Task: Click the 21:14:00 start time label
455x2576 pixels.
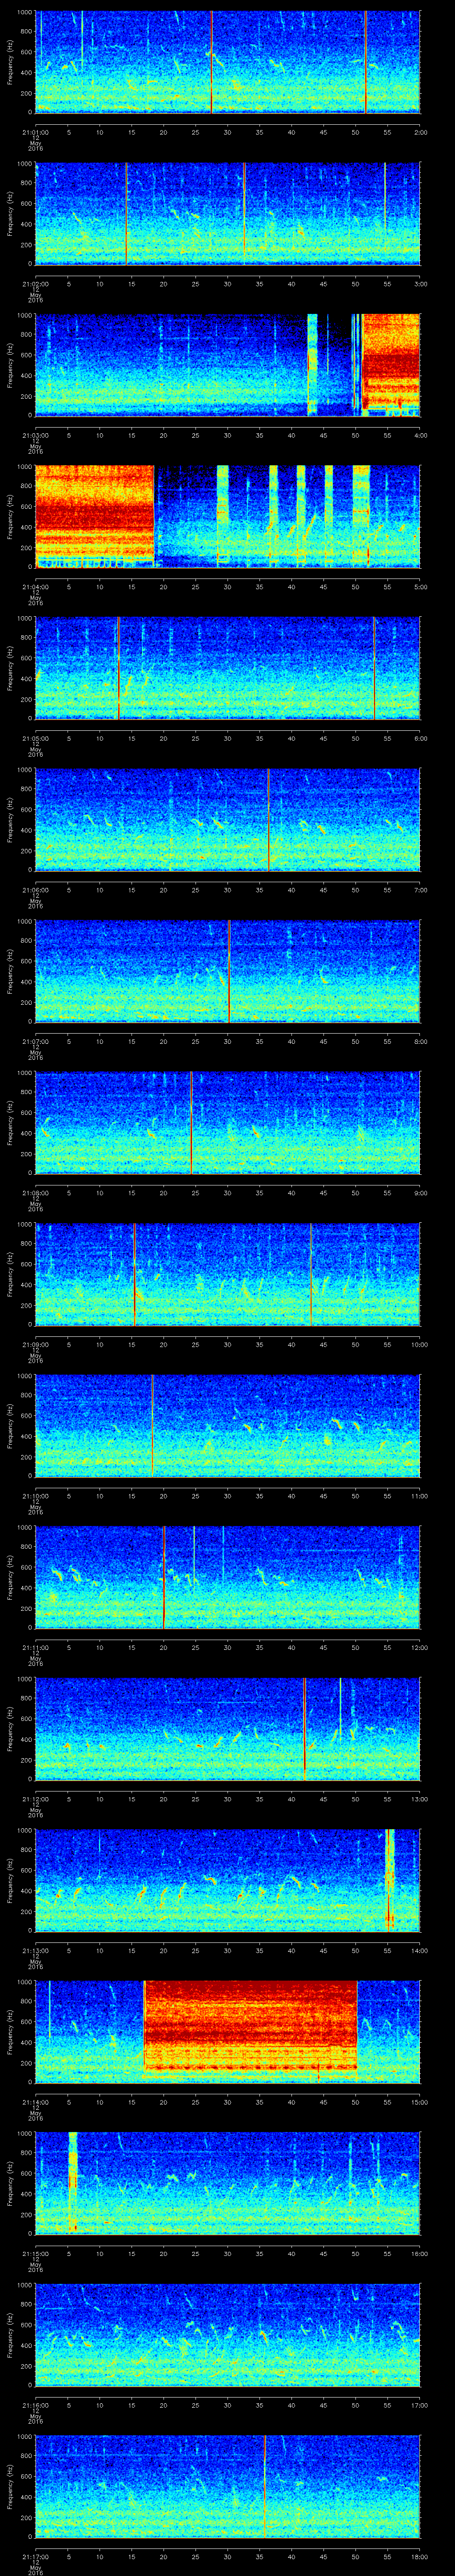Action: click(35, 2103)
